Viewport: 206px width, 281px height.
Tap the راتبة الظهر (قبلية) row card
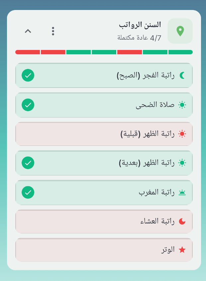coord(103,134)
